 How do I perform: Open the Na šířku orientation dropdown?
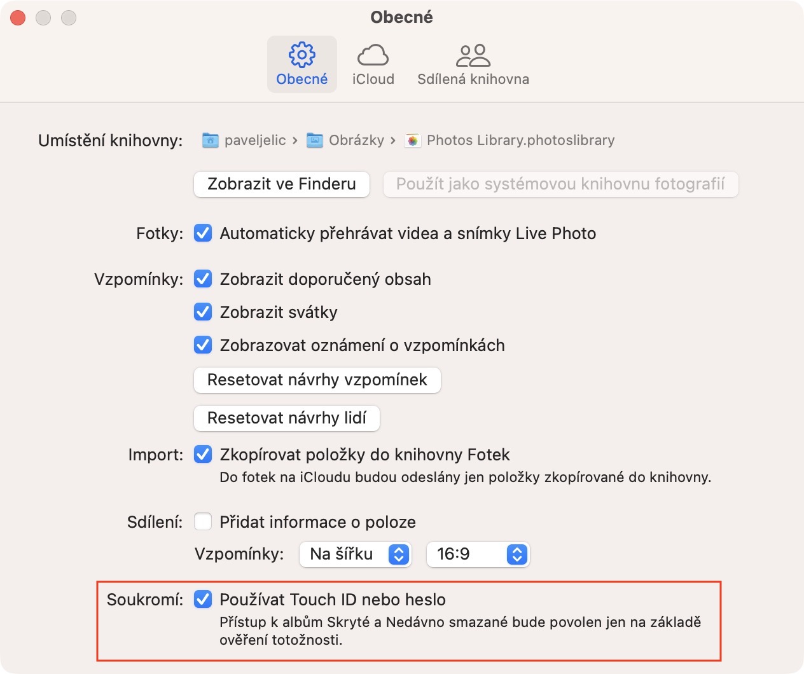pos(355,554)
